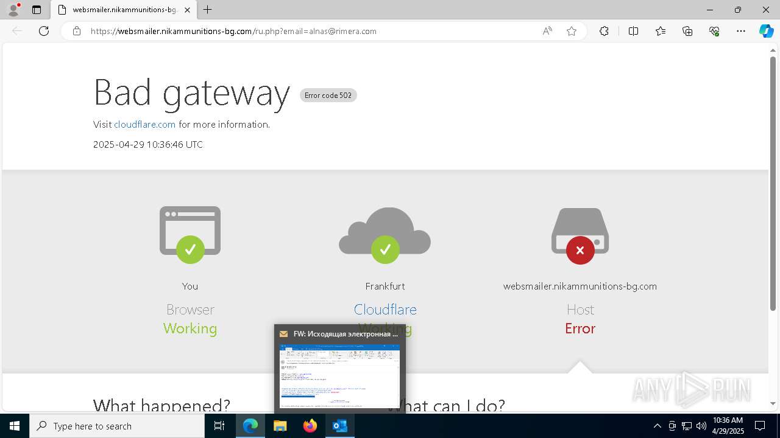
Task: Switch to Outlook in taskbar
Action: 340,426
